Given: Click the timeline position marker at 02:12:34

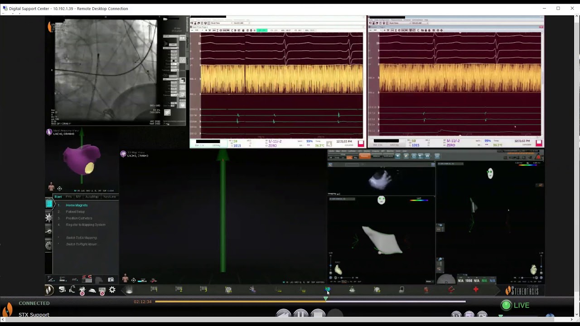Looking at the screenshot, I should [x=326, y=299].
